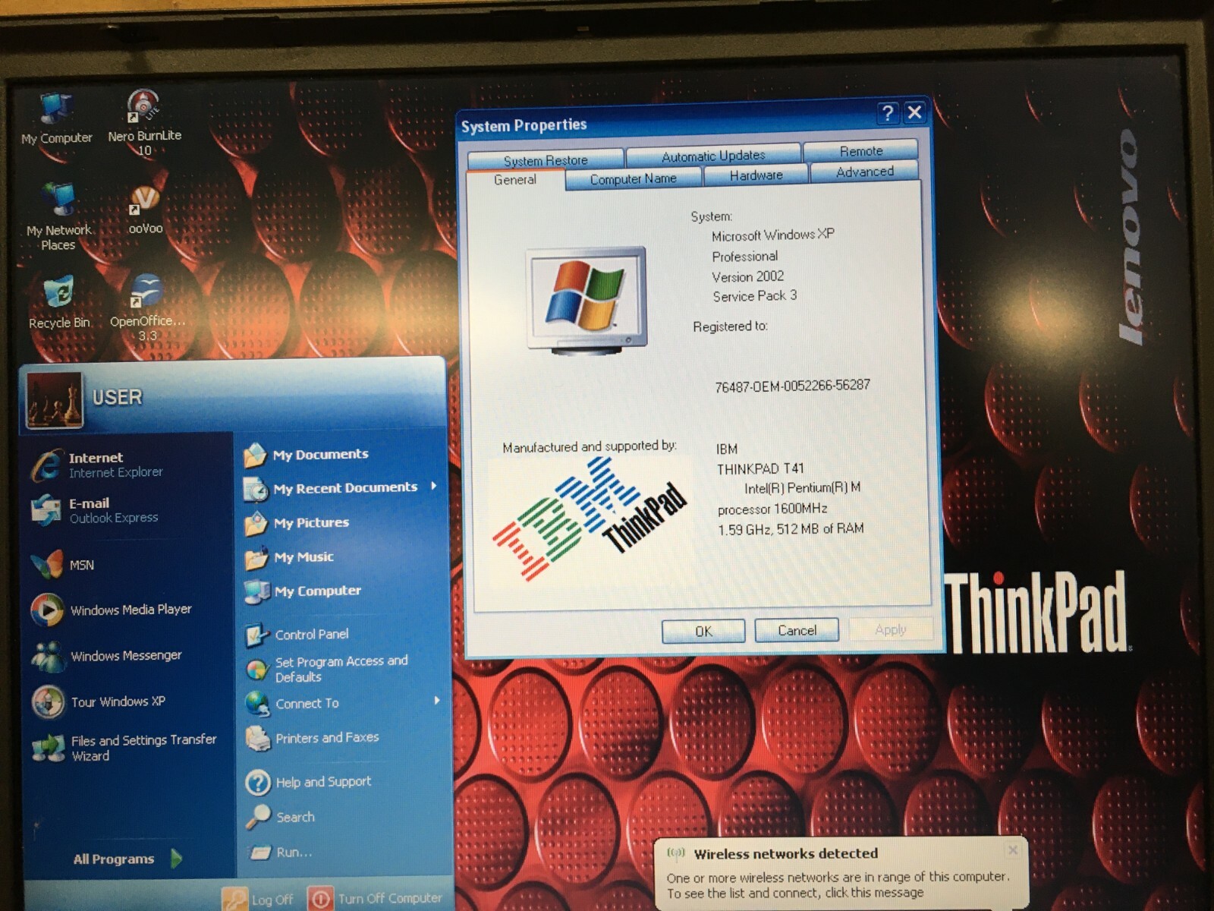Expand the Connect To submenu arrow
1214x911 pixels.
click(436, 701)
